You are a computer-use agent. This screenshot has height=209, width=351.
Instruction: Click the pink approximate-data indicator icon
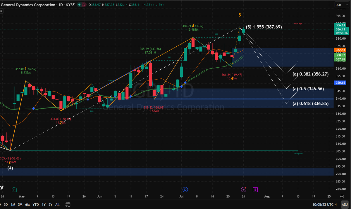[x=83, y=5]
